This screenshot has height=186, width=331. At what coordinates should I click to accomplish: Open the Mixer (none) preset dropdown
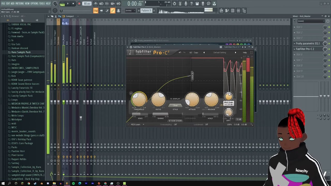pos(311,21)
